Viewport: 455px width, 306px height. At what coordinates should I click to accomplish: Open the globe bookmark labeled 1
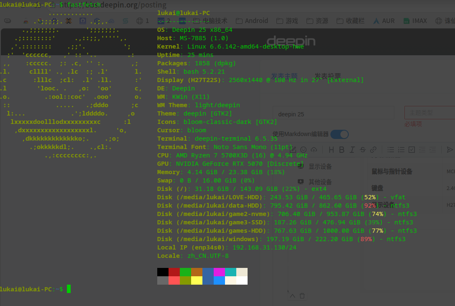point(143,21)
